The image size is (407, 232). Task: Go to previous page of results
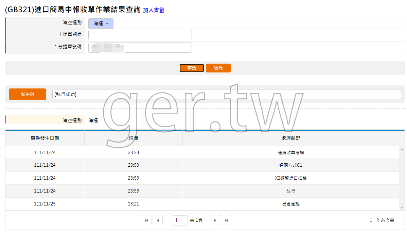158,220
